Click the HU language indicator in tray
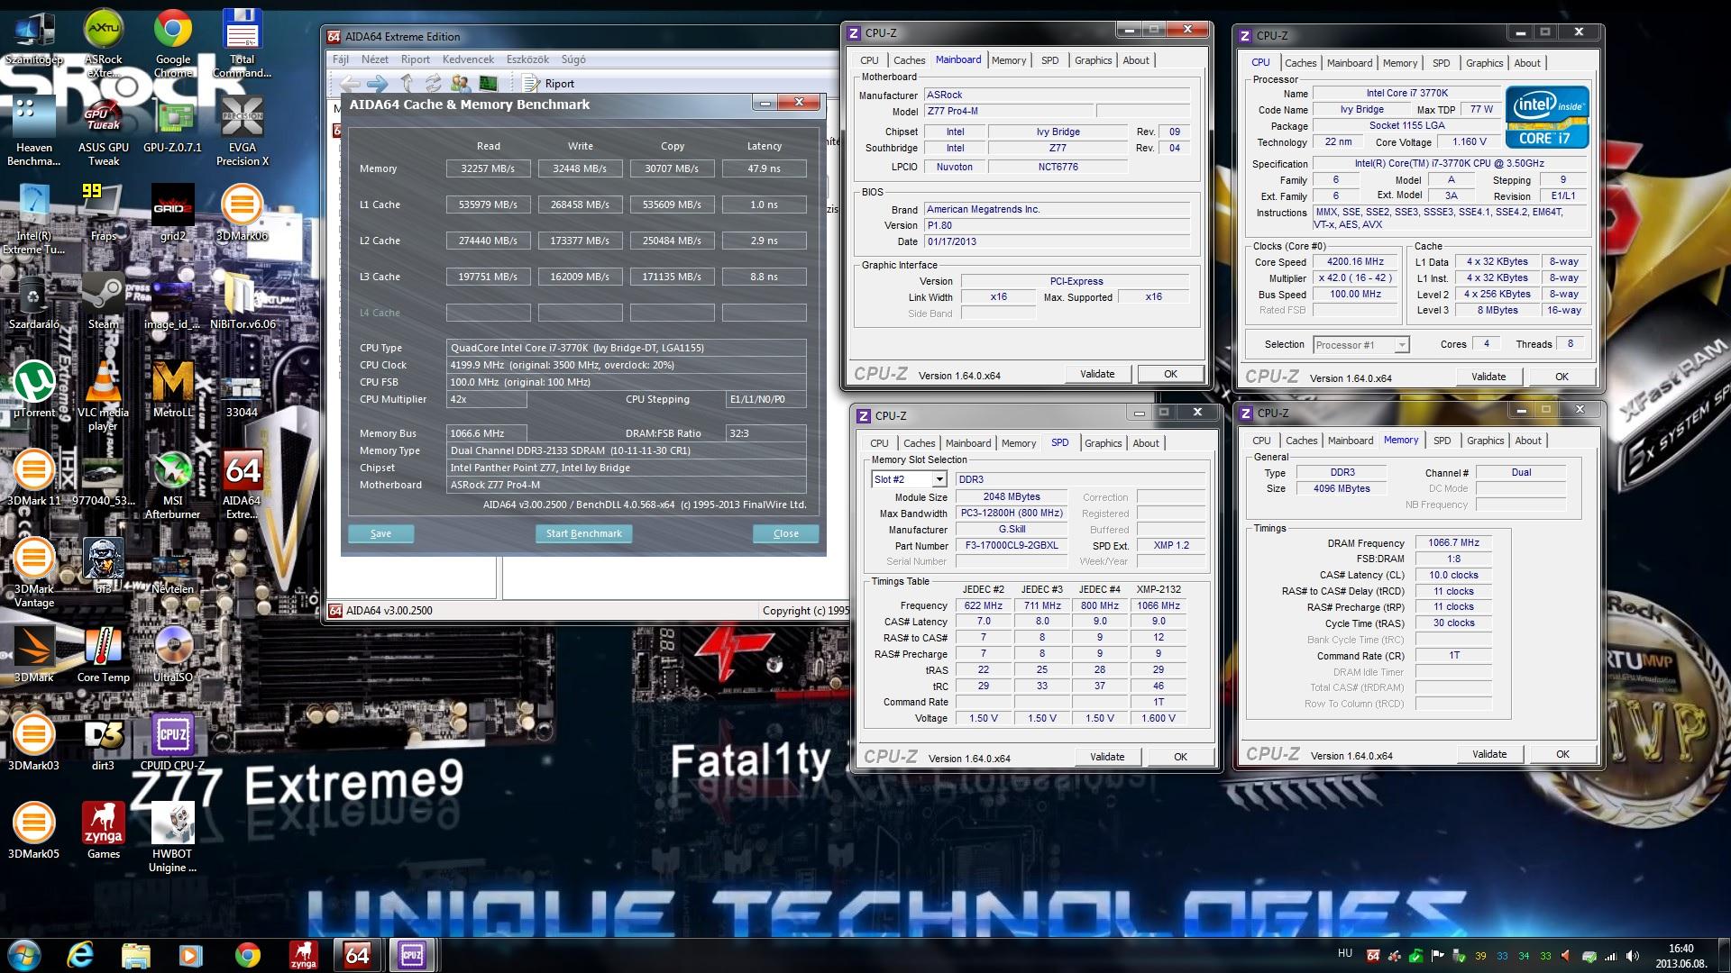 pyautogui.click(x=1344, y=953)
